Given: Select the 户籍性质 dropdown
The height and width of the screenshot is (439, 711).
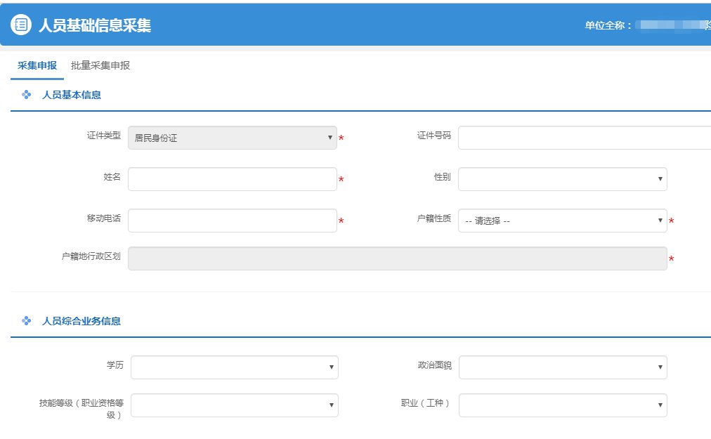Looking at the screenshot, I should click(x=562, y=221).
